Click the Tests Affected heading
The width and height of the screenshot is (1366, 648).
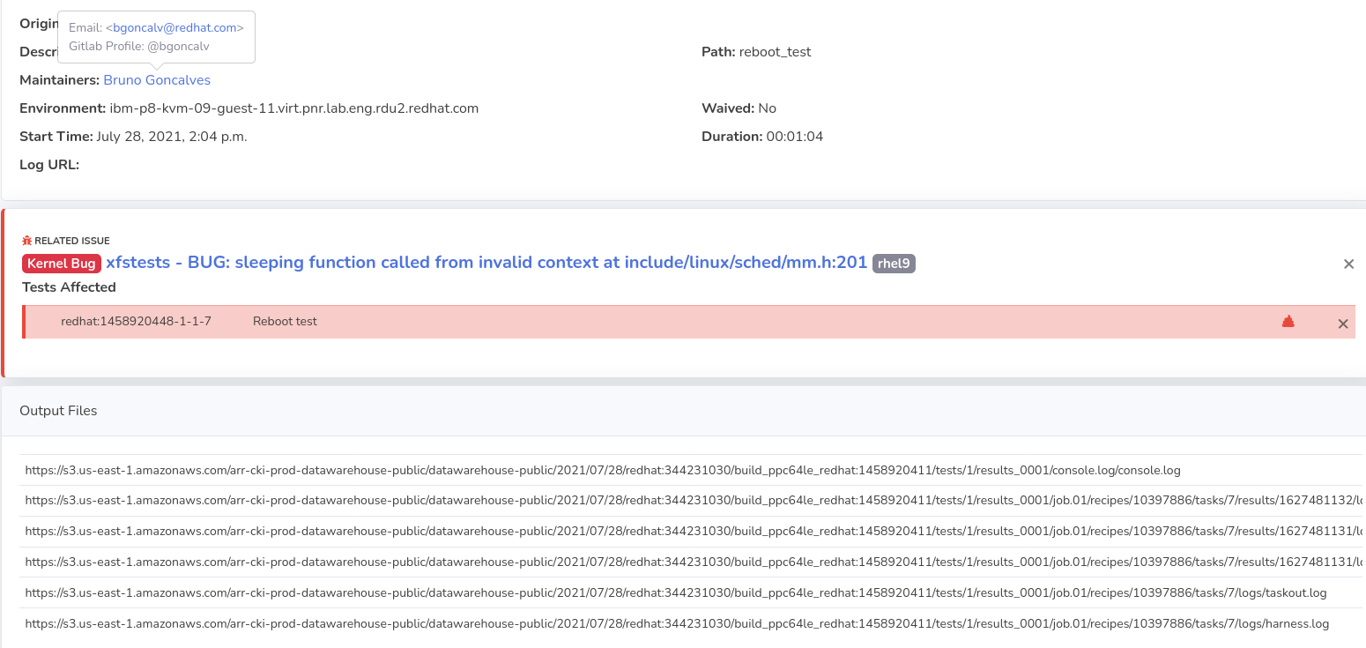click(69, 287)
